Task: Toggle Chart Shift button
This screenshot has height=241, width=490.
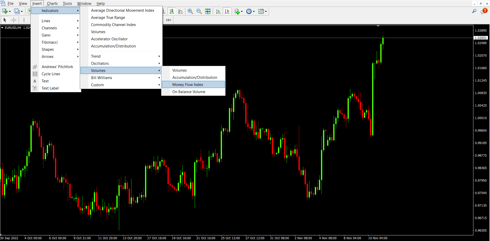Action: tap(227, 11)
